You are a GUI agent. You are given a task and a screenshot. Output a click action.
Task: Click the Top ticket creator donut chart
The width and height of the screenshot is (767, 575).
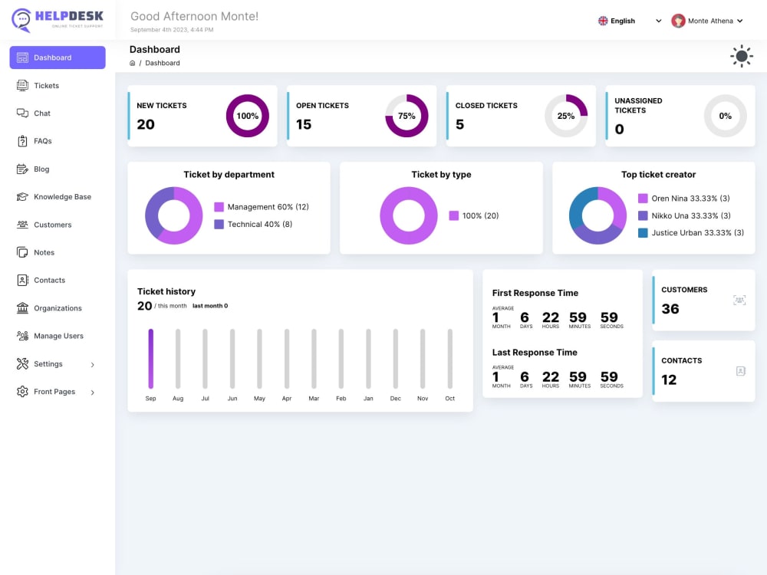(x=597, y=215)
